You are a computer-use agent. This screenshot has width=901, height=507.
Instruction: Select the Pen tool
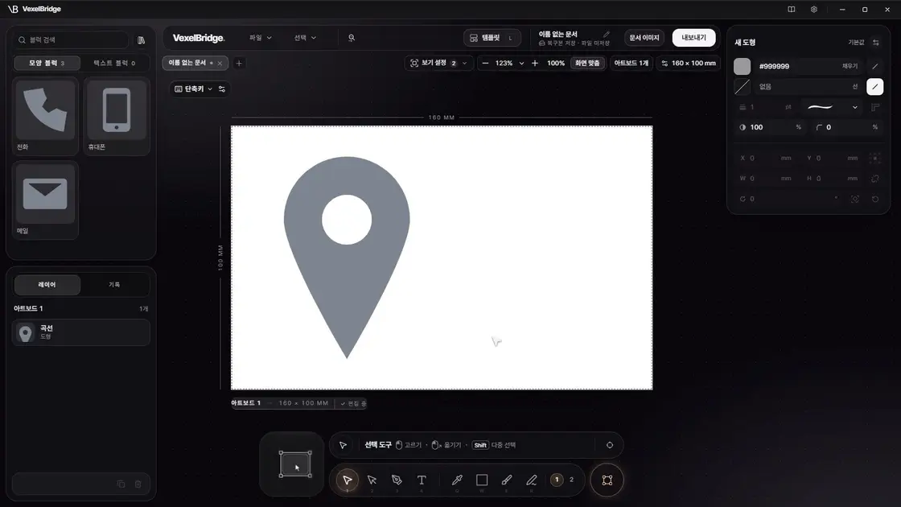tap(397, 480)
